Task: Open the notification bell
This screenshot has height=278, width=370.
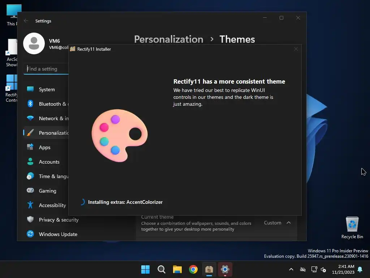Action: pos(360,269)
